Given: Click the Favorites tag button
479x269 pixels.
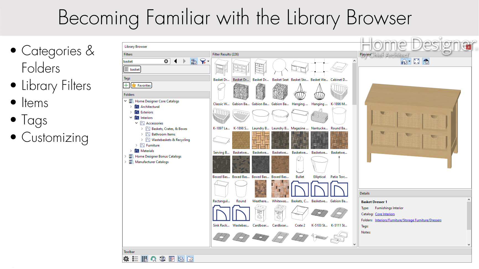Looking at the screenshot, I should click(x=142, y=86).
